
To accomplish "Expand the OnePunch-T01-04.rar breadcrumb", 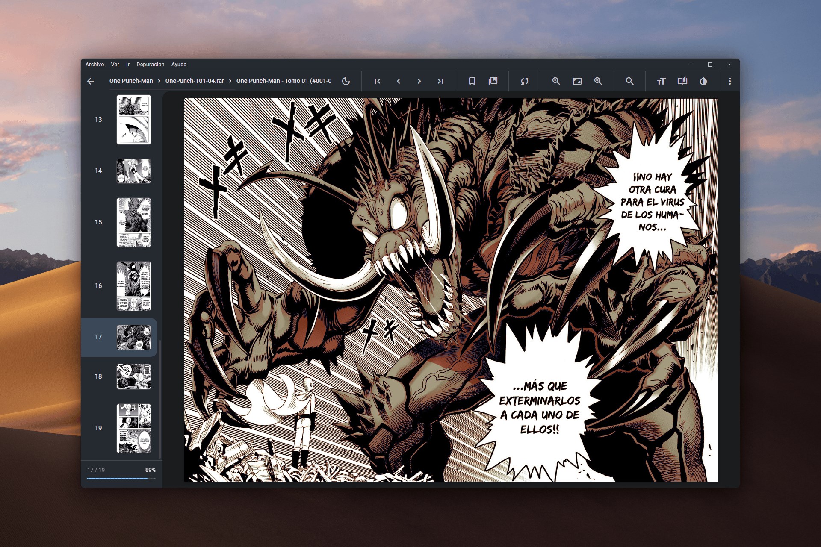I will pos(195,81).
